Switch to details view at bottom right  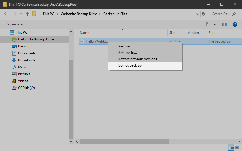coord(231,148)
